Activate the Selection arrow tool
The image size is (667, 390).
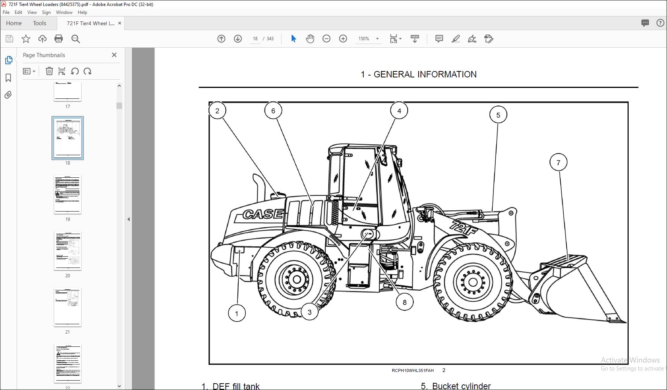coord(293,38)
